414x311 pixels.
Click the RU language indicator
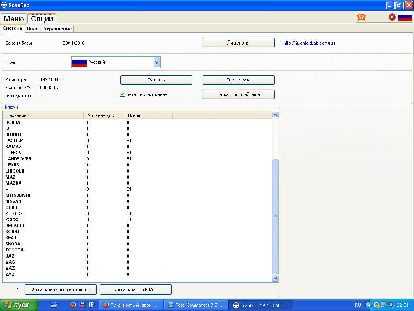point(358,305)
